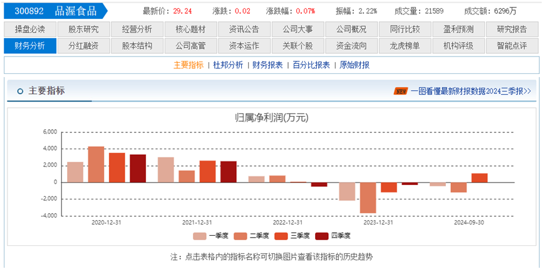Click the 涨跌幅 0.07% value

coord(306,11)
